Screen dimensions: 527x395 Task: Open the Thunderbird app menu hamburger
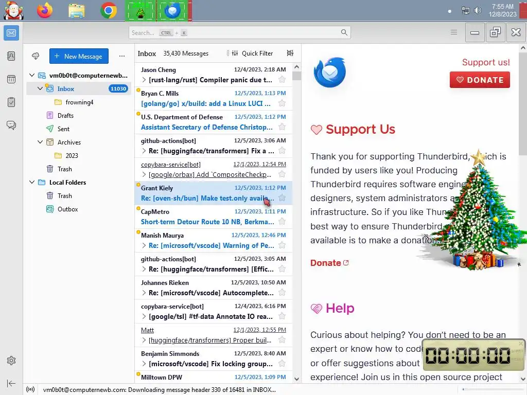coord(454,32)
